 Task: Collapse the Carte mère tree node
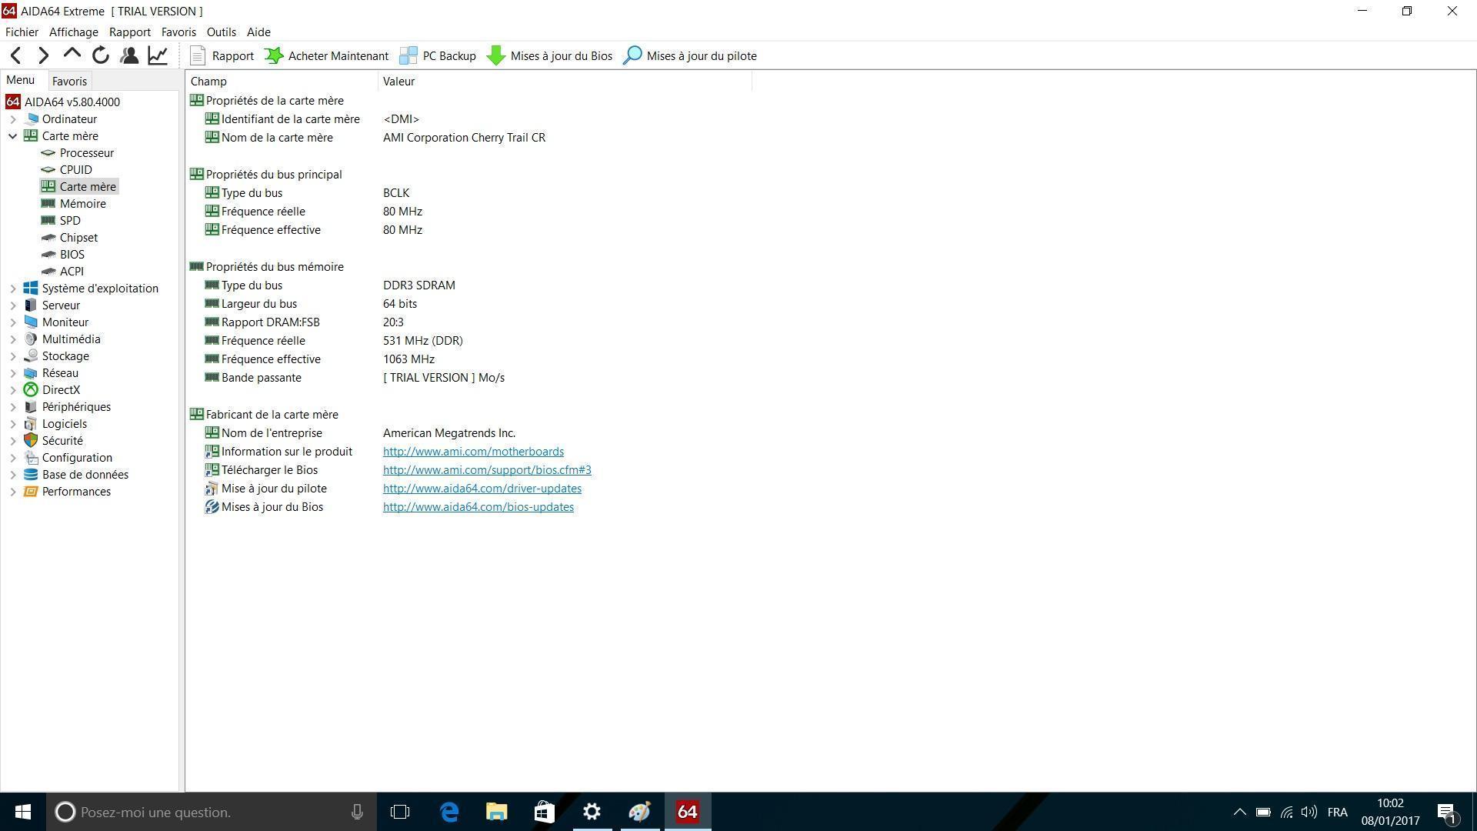click(x=13, y=136)
